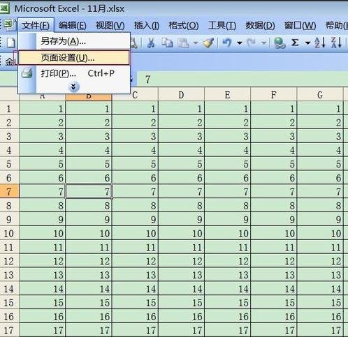Open the Data (数据) menu
The width and height of the screenshot is (348, 337).
point(260,25)
